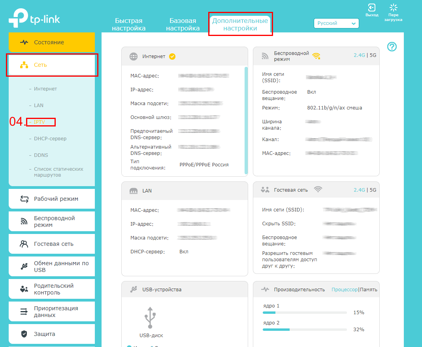Screen dimensions: 422x347
Task: Show Memory (Память) in performance panel
Action: [x=369, y=290]
